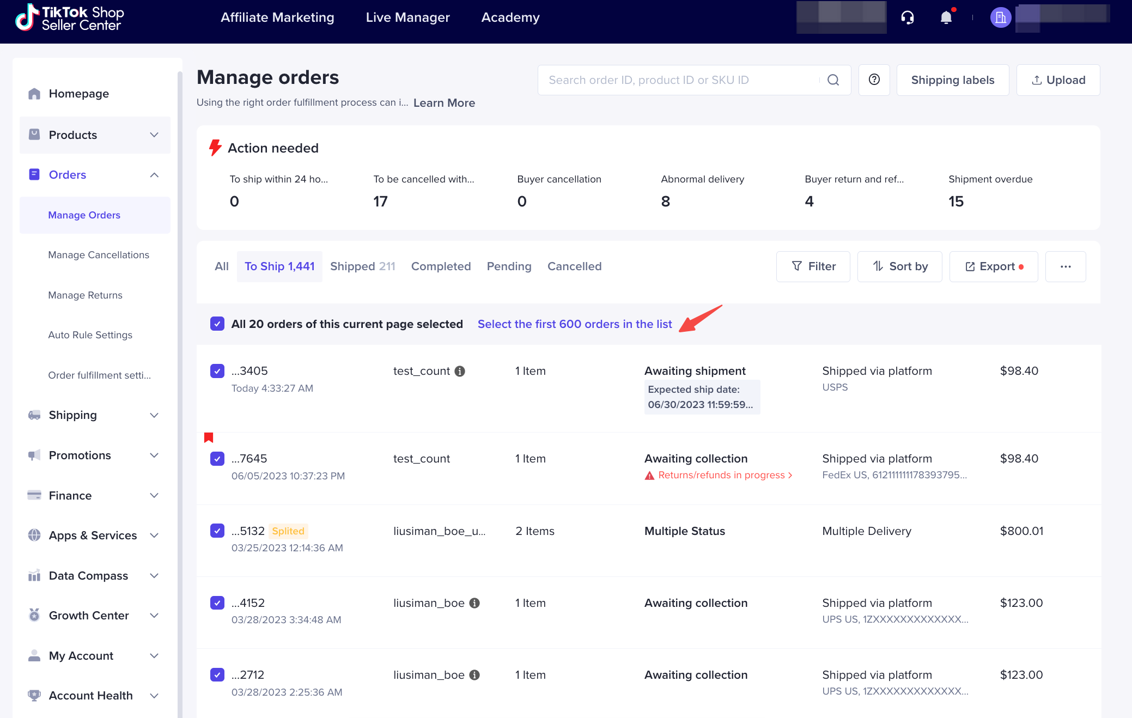Expand the Finance menu chevron
The height and width of the screenshot is (718, 1132).
coord(154,496)
